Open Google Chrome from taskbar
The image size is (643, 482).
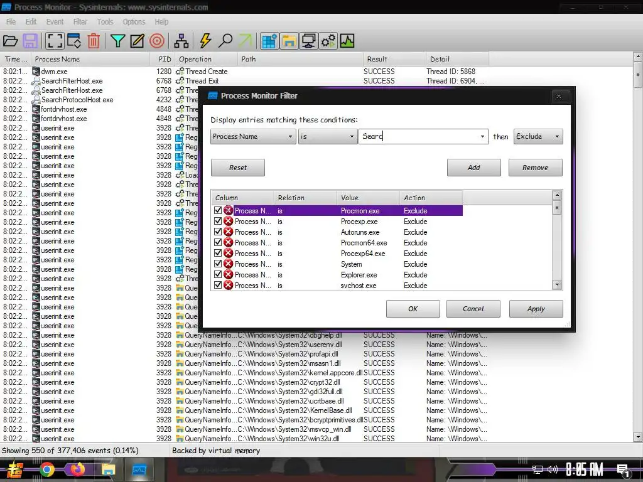(46, 469)
